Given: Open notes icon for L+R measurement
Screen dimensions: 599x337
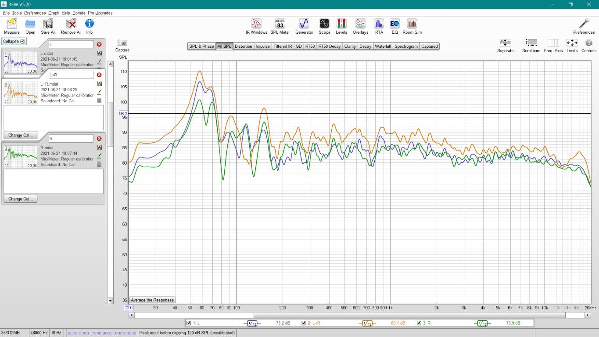Looking at the screenshot, I should (x=99, y=100).
